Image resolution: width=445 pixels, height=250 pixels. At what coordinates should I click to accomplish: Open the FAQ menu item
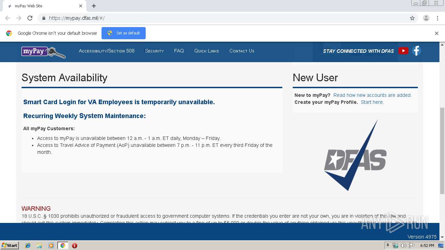tap(179, 51)
